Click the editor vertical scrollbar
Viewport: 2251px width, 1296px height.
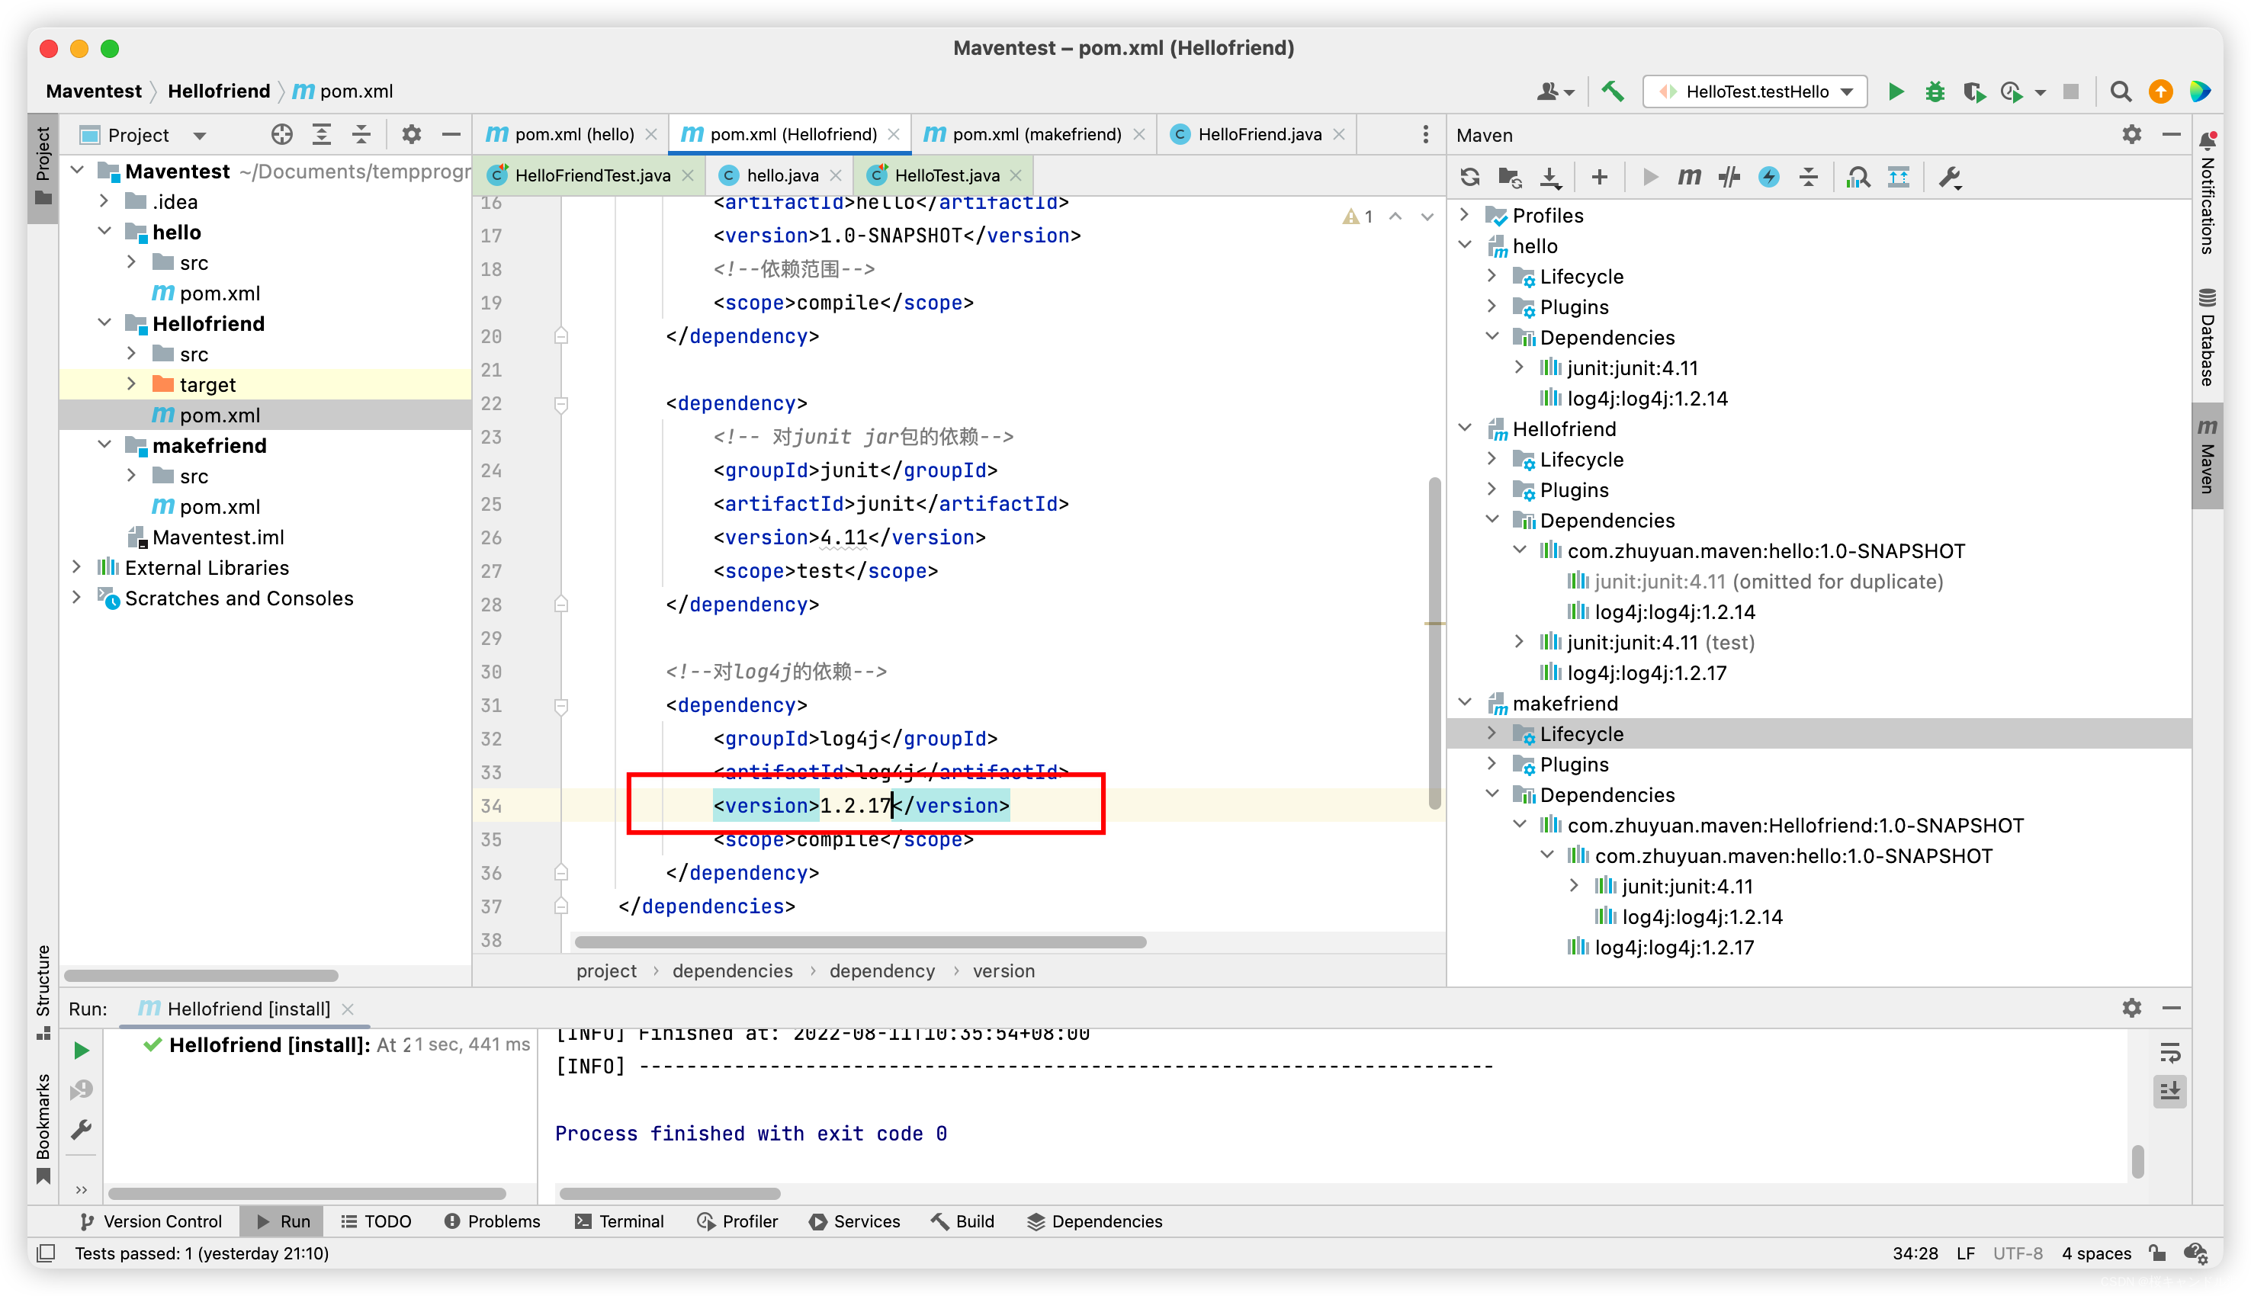click(1434, 644)
